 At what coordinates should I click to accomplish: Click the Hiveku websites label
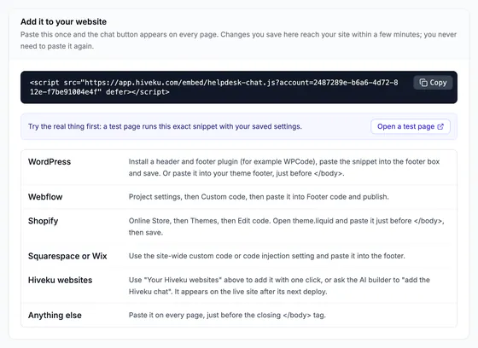tap(60, 280)
